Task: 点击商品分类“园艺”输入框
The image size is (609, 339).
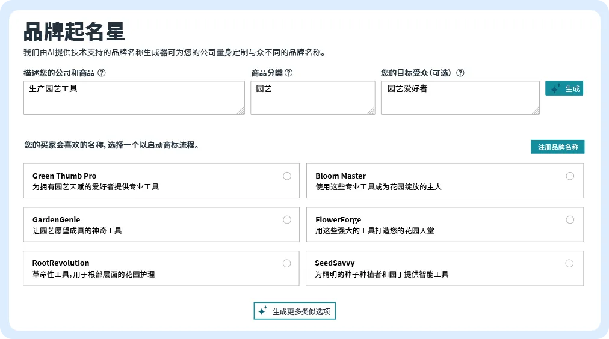Action: (x=312, y=97)
